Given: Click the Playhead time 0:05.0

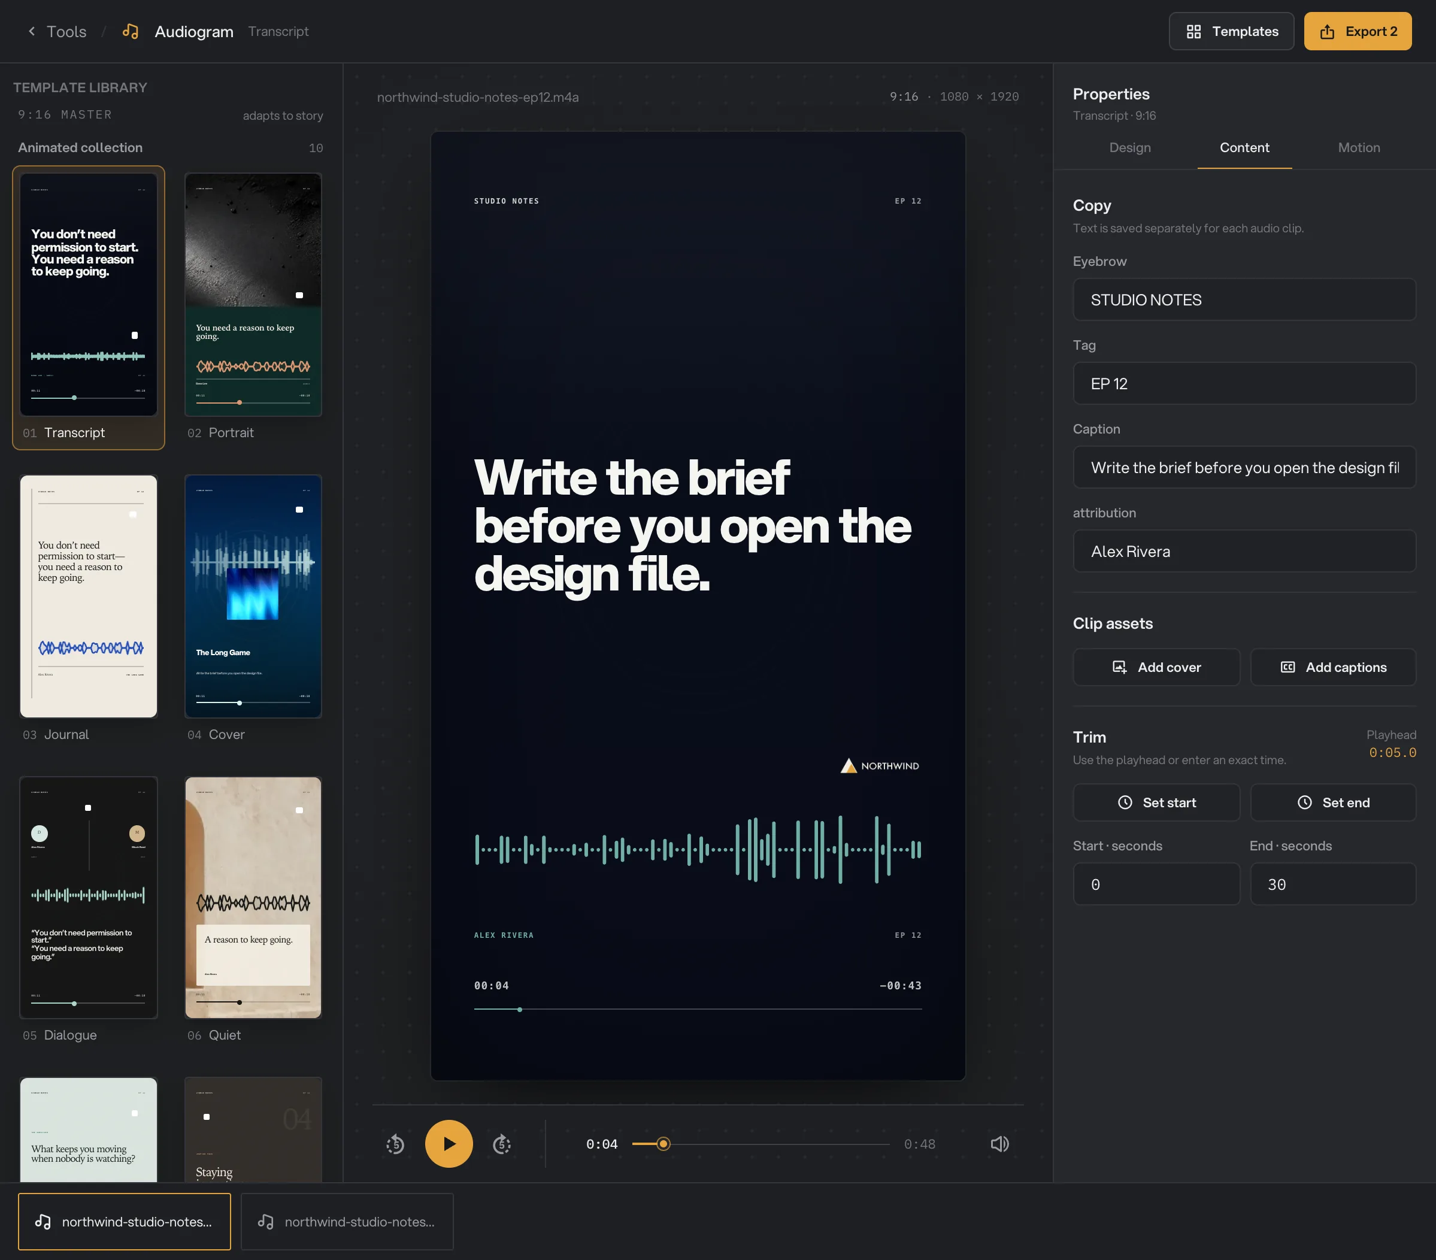Looking at the screenshot, I should pos(1392,752).
